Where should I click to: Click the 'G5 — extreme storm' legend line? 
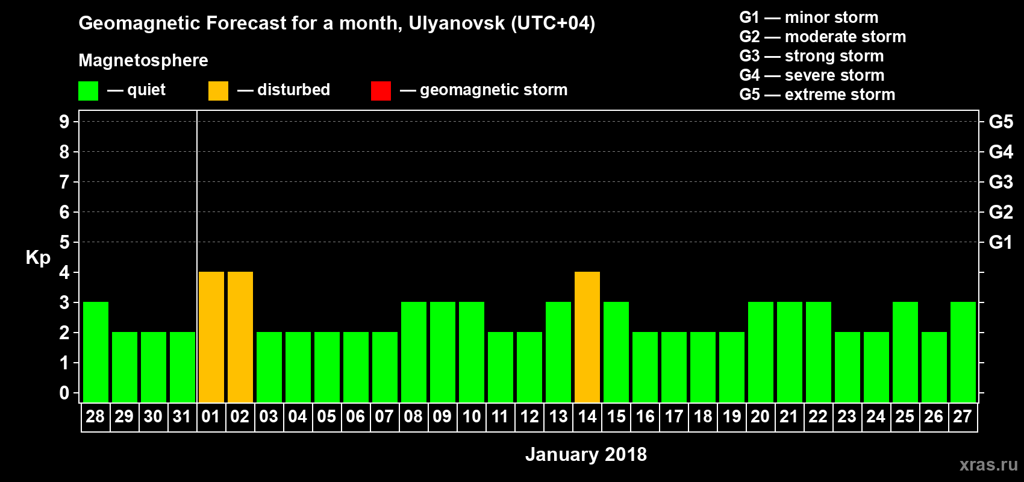(x=817, y=95)
